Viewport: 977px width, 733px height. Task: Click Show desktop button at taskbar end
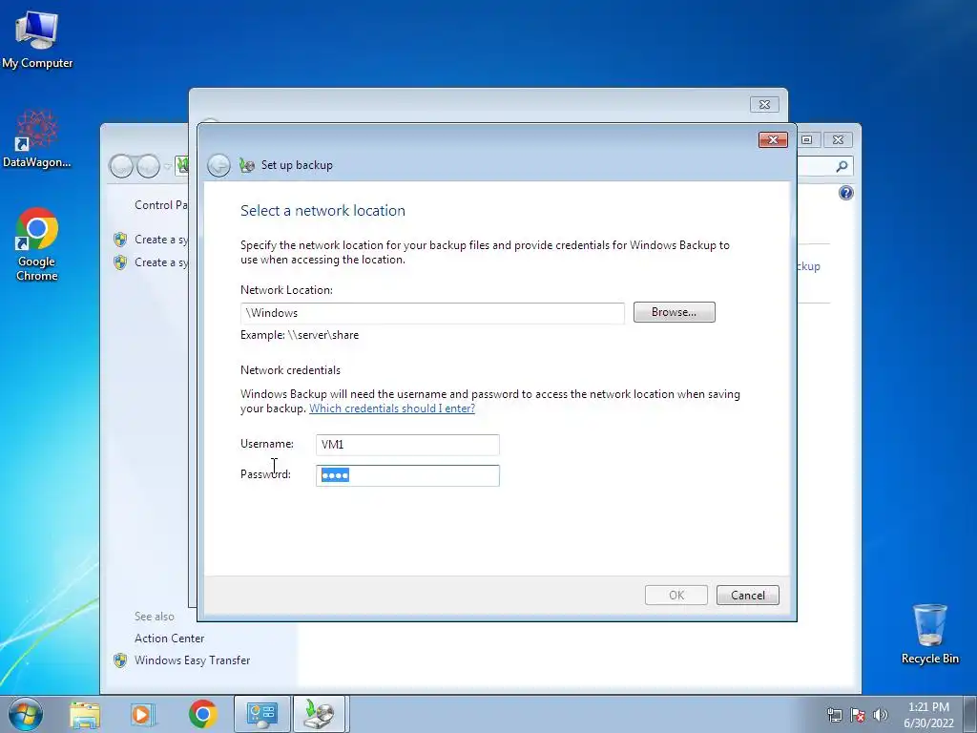[970, 714]
